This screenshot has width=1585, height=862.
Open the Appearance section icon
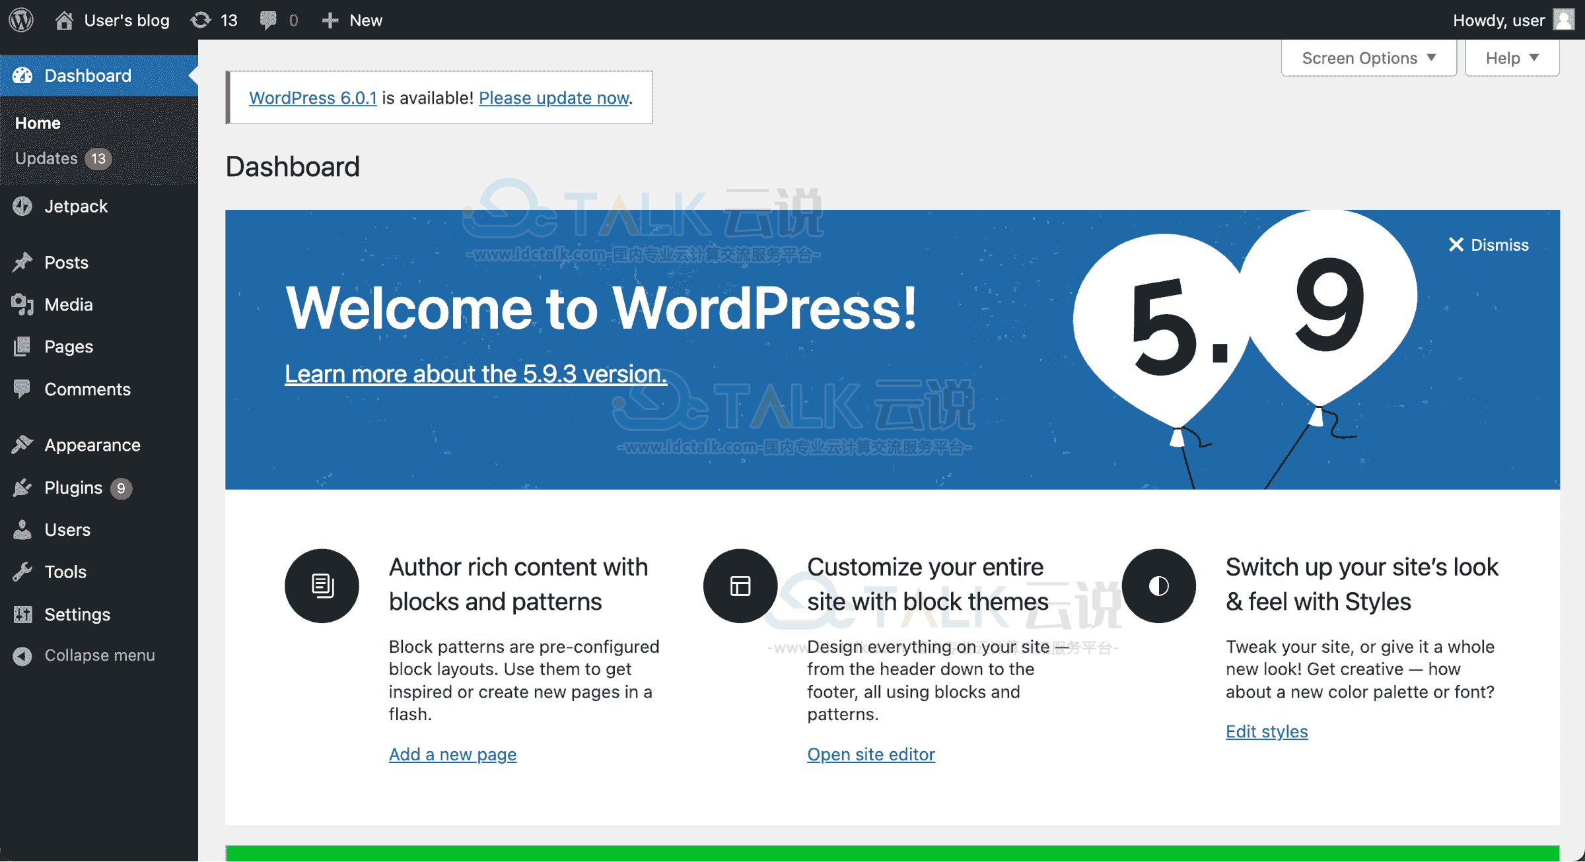point(23,445)
